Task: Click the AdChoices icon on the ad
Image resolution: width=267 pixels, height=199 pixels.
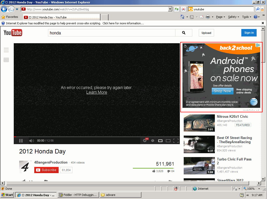Action: click(x=258, y=45)
